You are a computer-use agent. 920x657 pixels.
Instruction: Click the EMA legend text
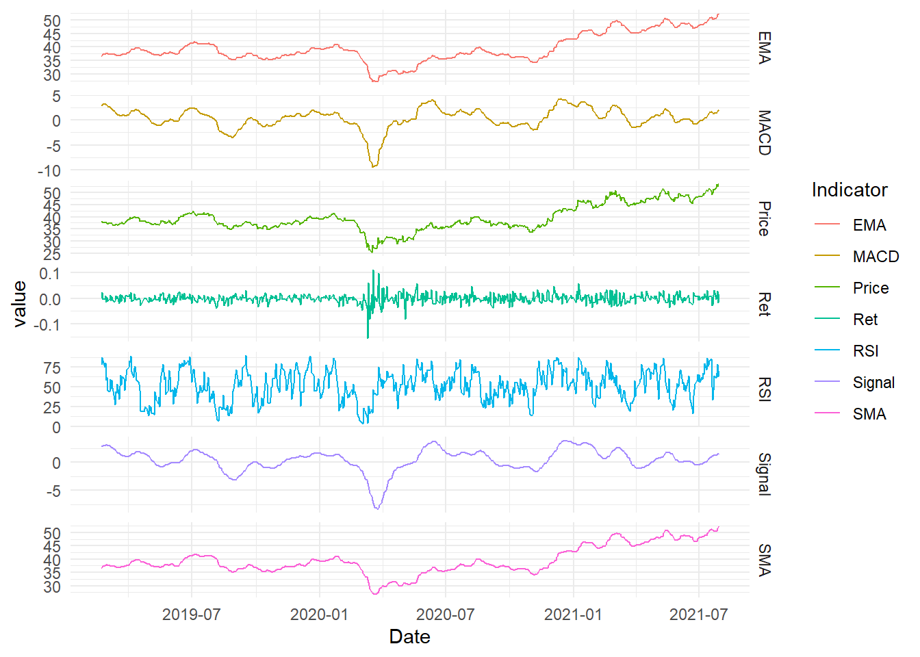tap(869, 225)
